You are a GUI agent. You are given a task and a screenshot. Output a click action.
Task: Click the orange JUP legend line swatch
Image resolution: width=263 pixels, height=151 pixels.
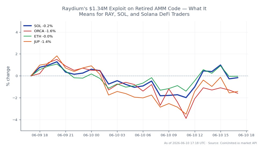[x=27, y=42]
